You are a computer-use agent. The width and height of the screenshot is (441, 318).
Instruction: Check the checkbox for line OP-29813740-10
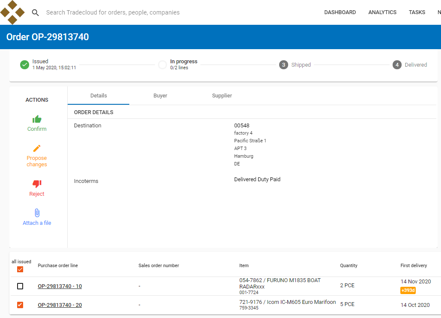tap(20, 286)
